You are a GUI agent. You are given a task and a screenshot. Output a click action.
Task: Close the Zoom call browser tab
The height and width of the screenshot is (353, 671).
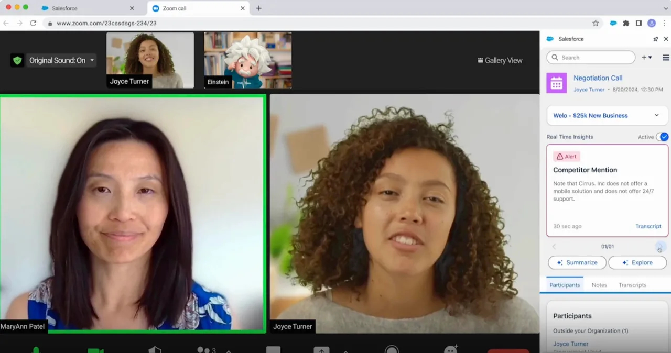pos(242,8)
